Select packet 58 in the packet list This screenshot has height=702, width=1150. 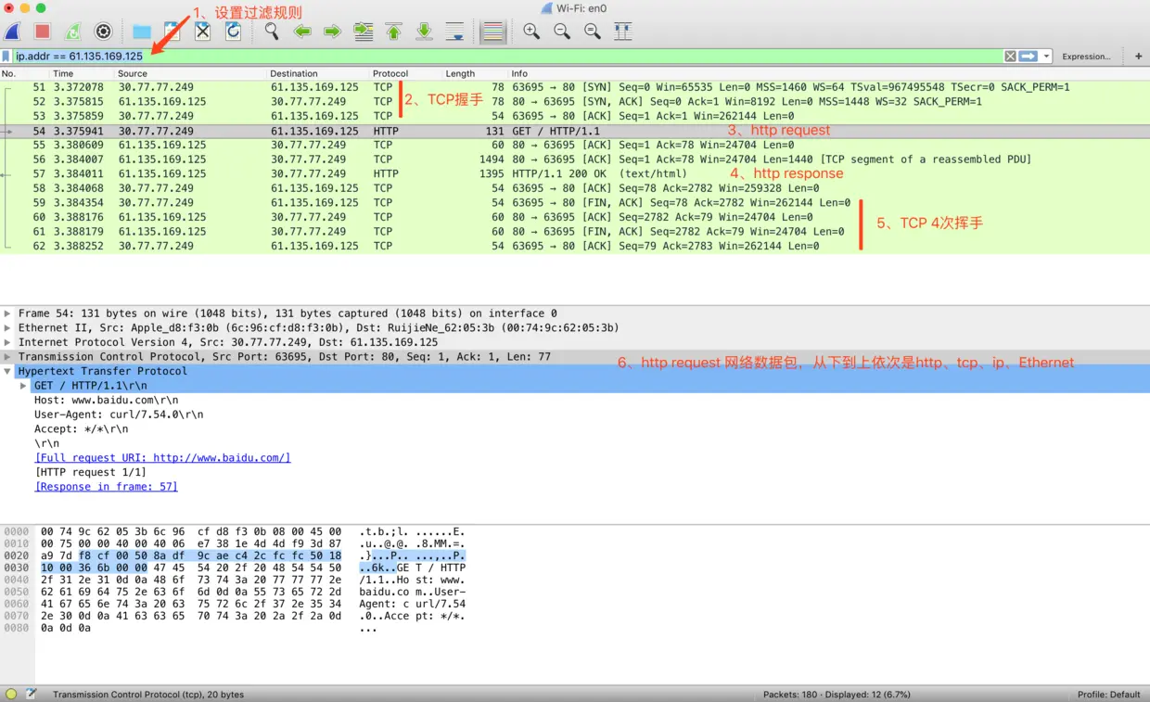click(575, 188)
